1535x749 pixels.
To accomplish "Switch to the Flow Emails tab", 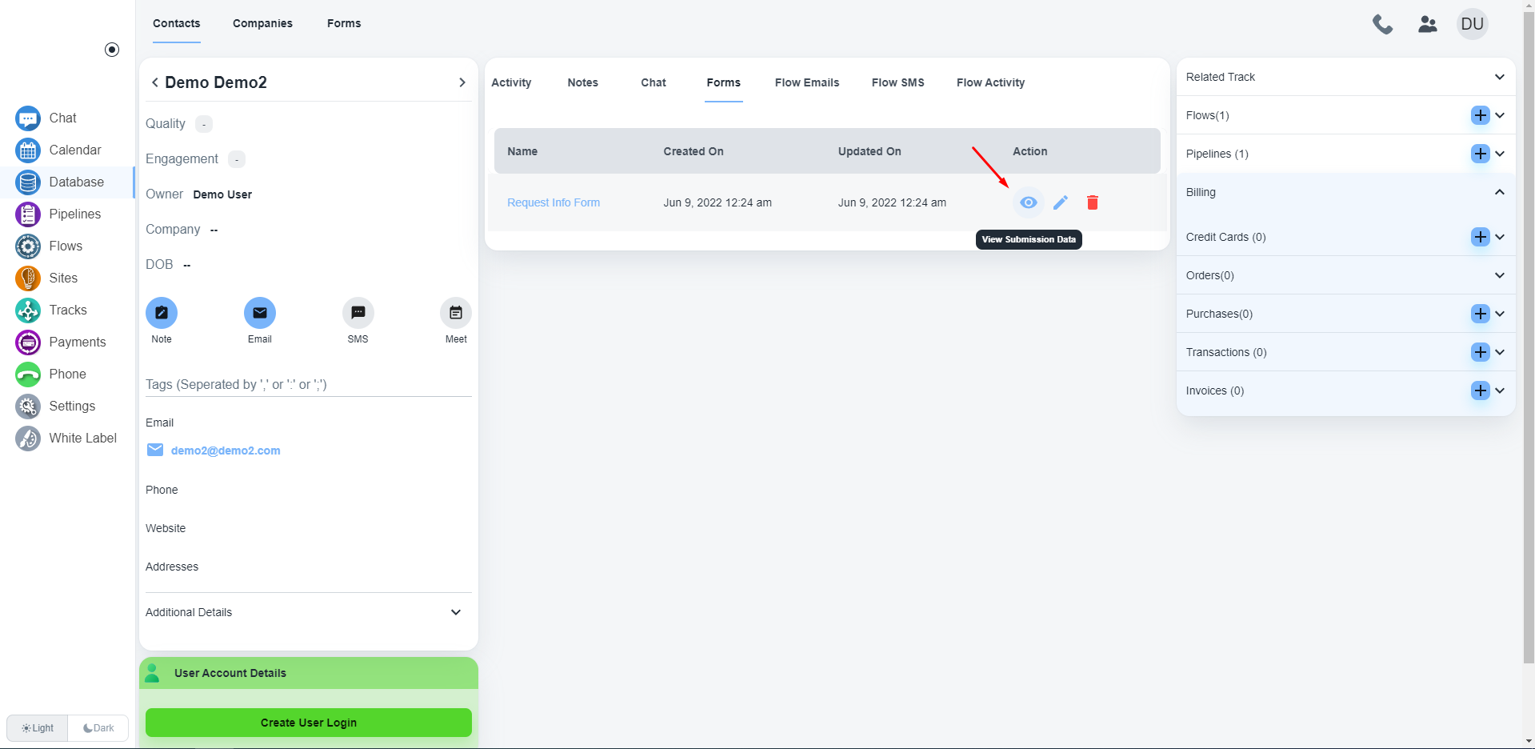I will pyautogui.click(x=806, y=82).
